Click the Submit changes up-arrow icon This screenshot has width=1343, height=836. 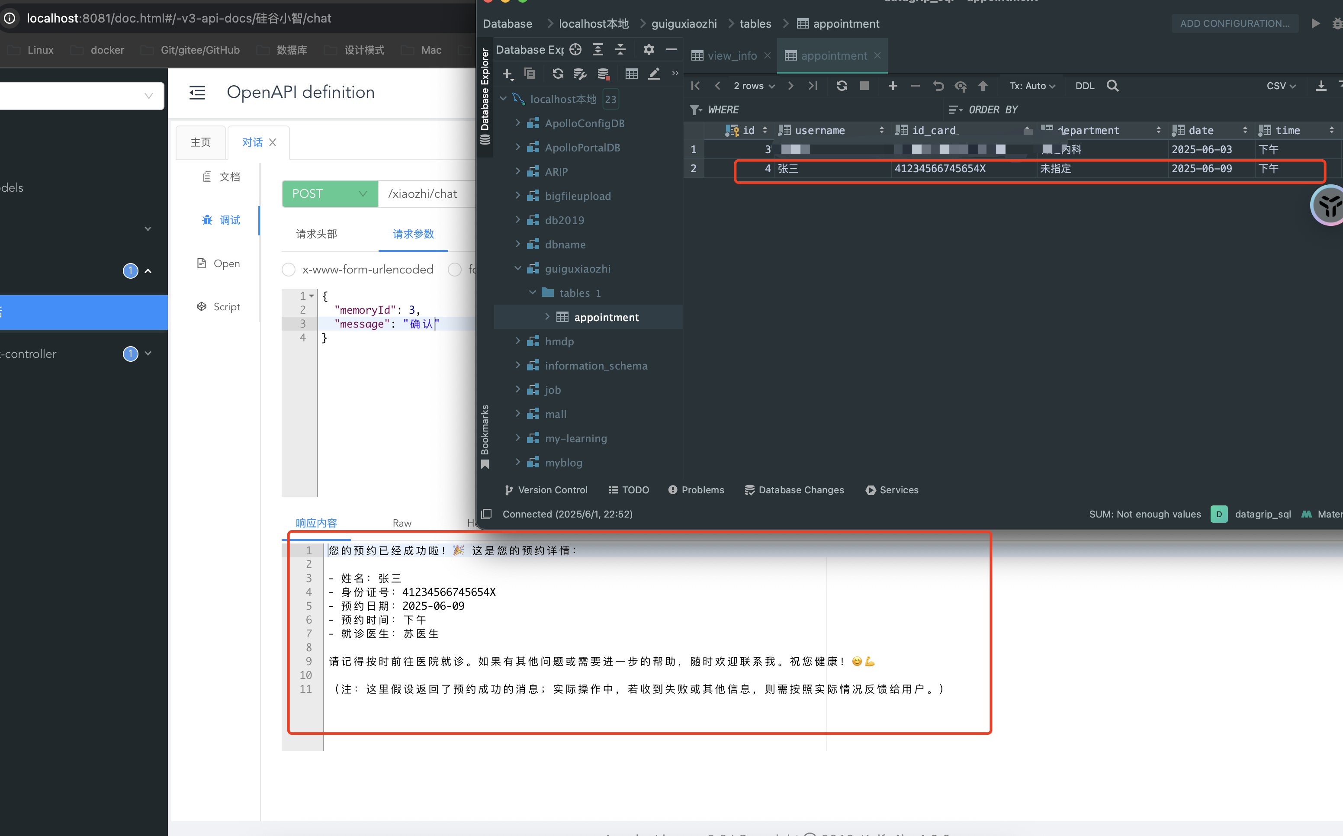[x=983, y=86]
